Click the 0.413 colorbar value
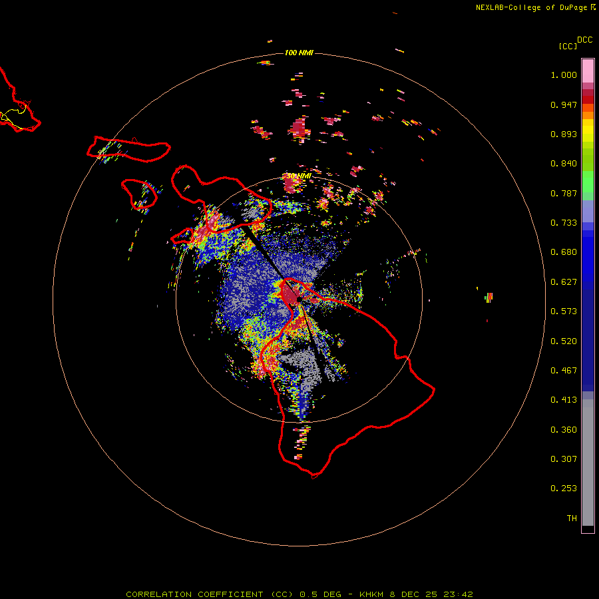599x599 pixels. click(564, 400)
